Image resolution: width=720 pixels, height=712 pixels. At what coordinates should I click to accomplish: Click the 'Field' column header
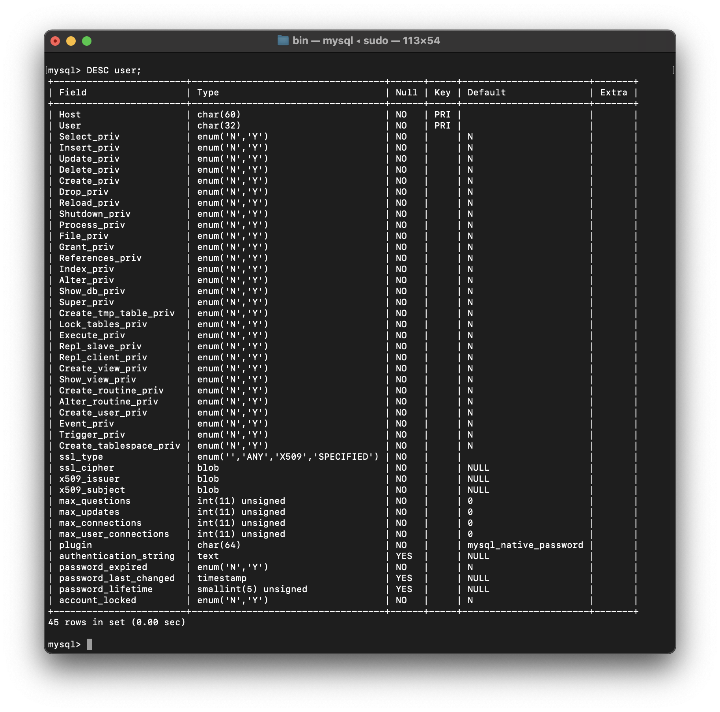(73, 93)
